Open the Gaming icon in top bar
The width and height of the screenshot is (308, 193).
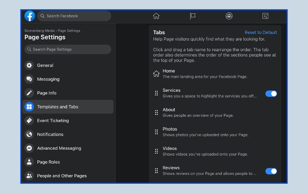(265, 16)
